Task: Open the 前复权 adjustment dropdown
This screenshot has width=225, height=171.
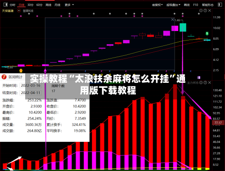Action: click(157, 5)
